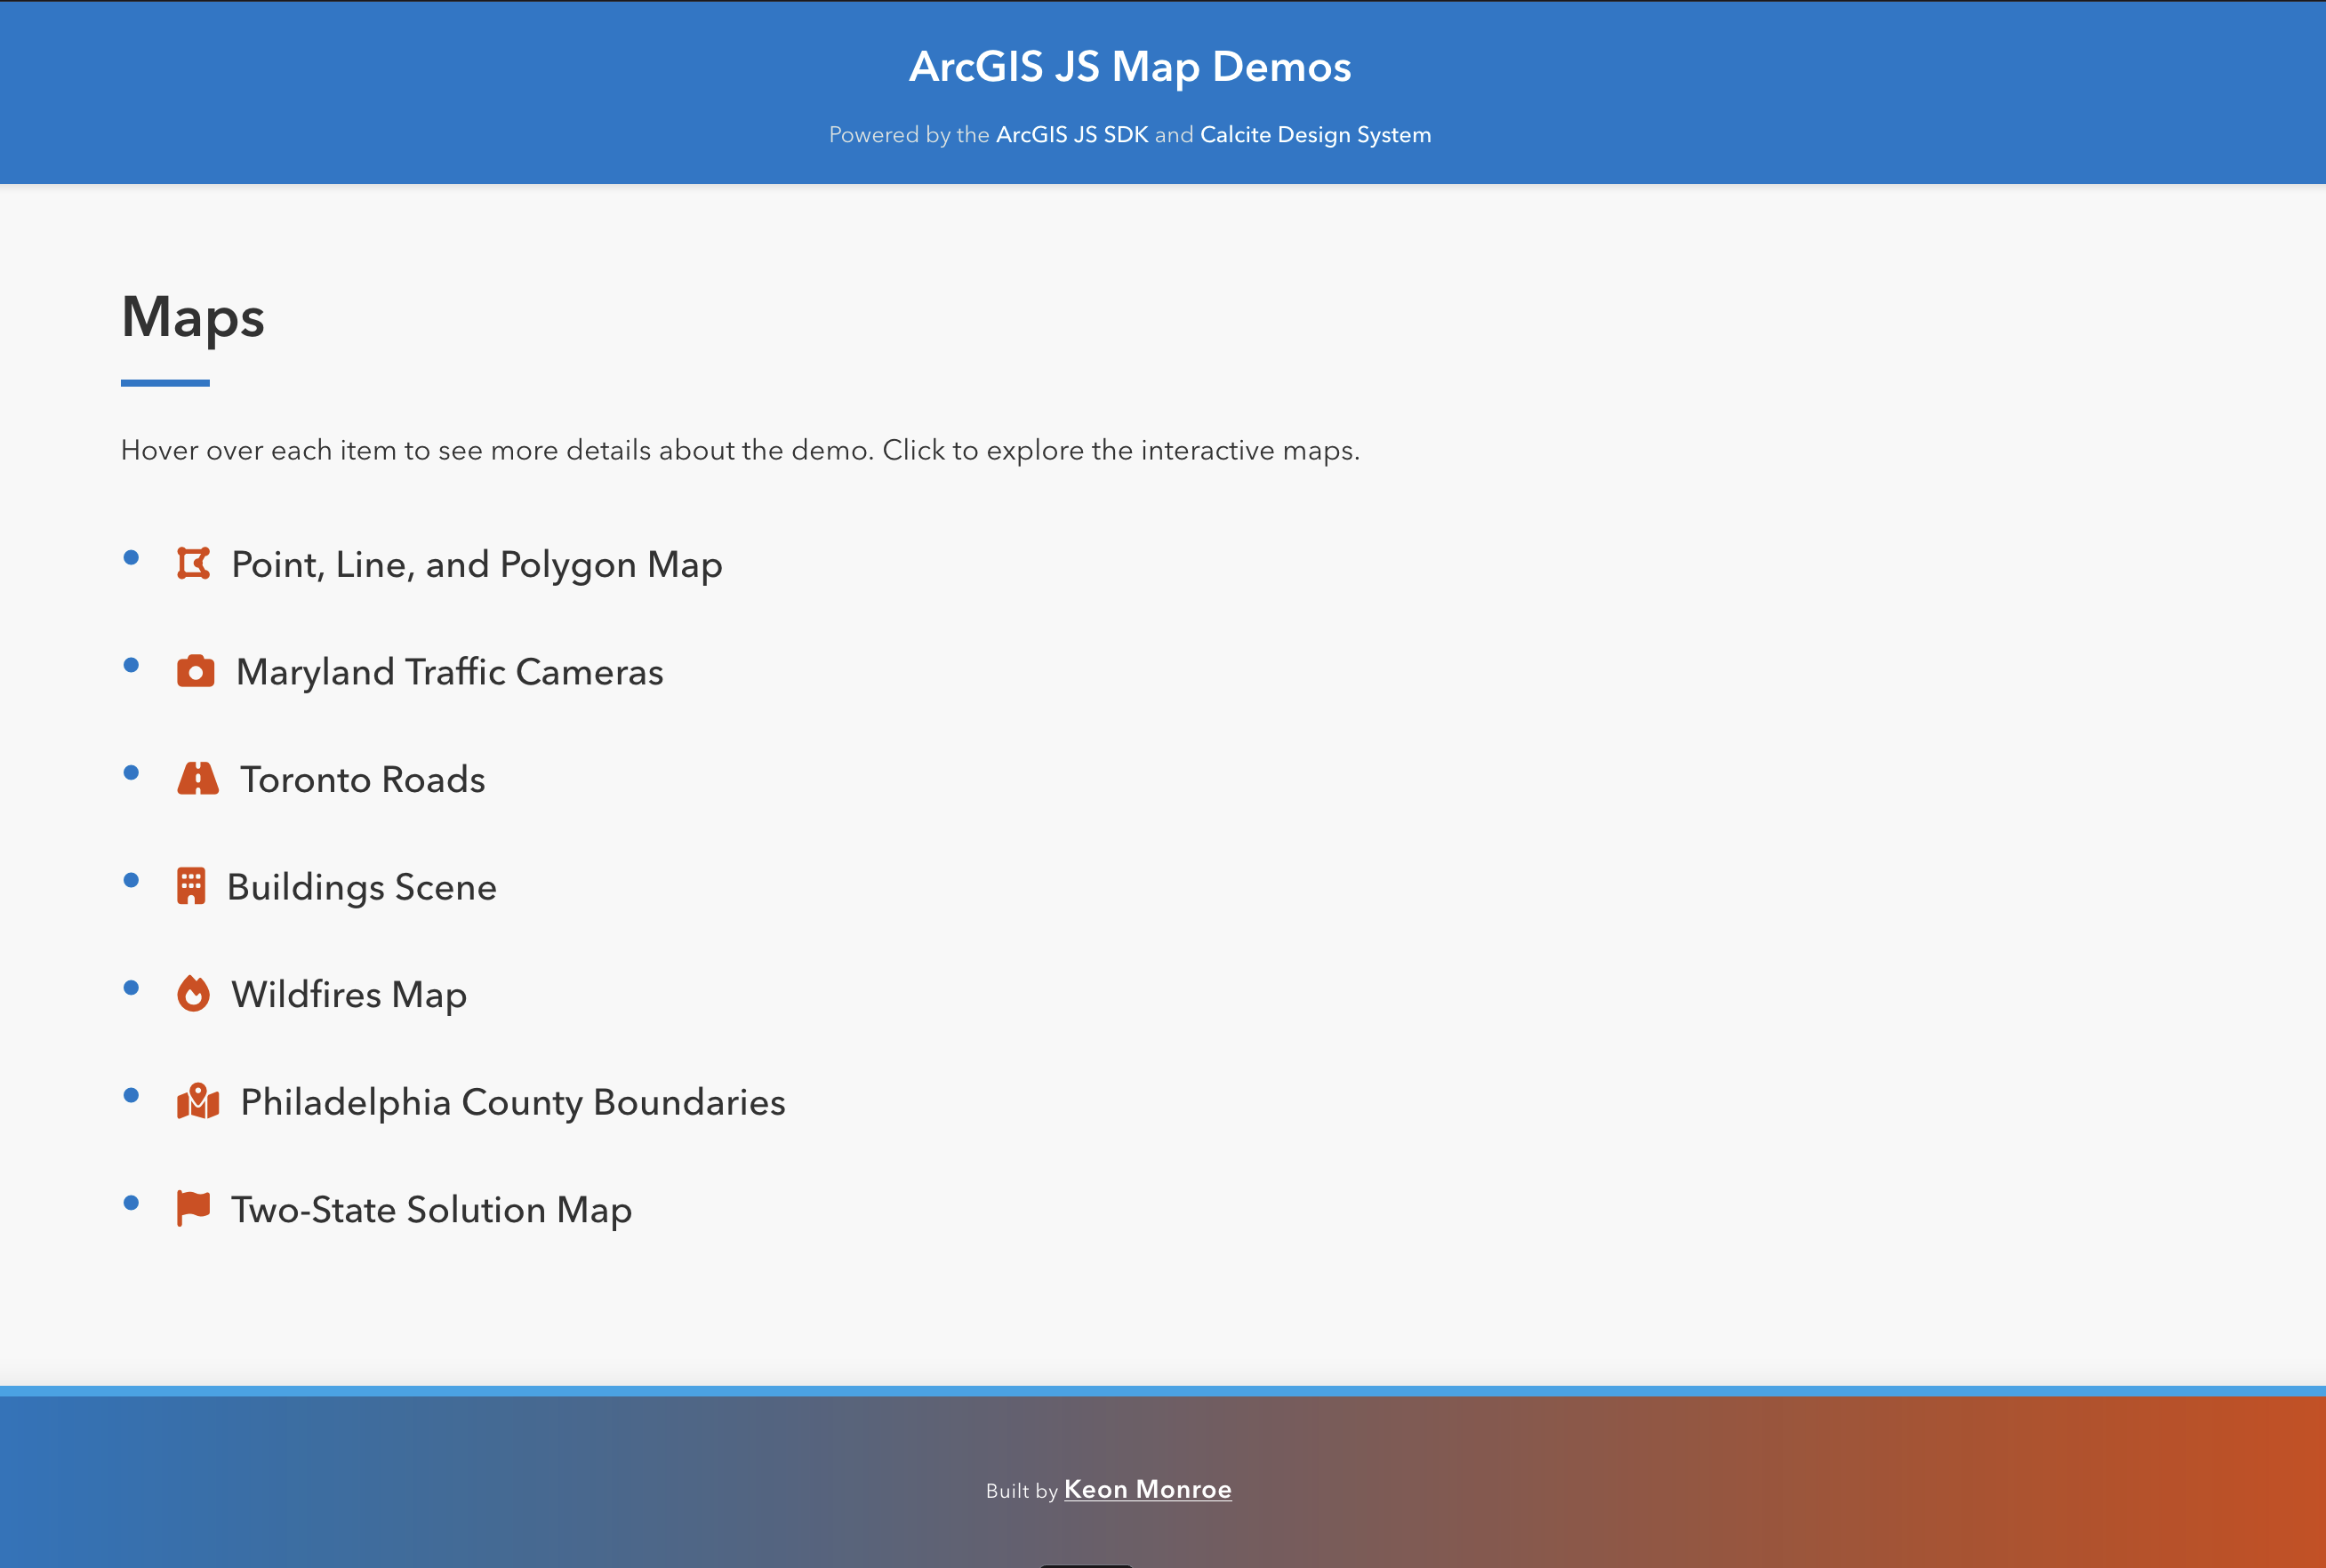This screenshot has height=1568, width=2326.
Task: Click the camera icon next to Maryland Traffic Cameras
Action: coord(196,671)
